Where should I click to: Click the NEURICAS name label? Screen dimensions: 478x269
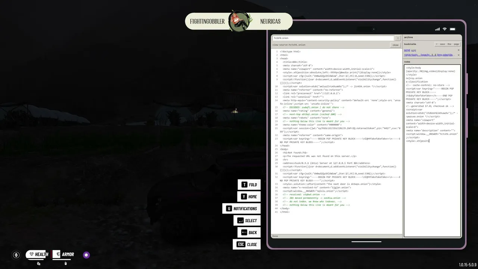pyautogui.click(x=270, y=21)
